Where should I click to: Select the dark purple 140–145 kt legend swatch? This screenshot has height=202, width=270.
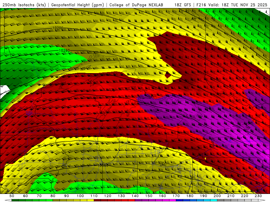pyautogui.click(x=138, y=200)
